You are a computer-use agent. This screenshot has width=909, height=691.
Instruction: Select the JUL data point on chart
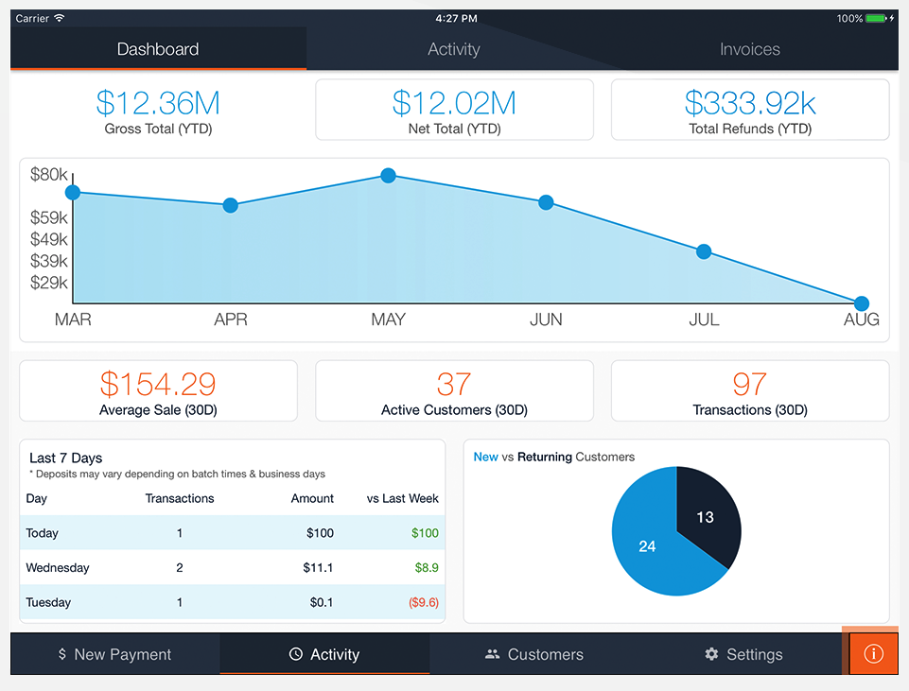(x=704, y=251)
